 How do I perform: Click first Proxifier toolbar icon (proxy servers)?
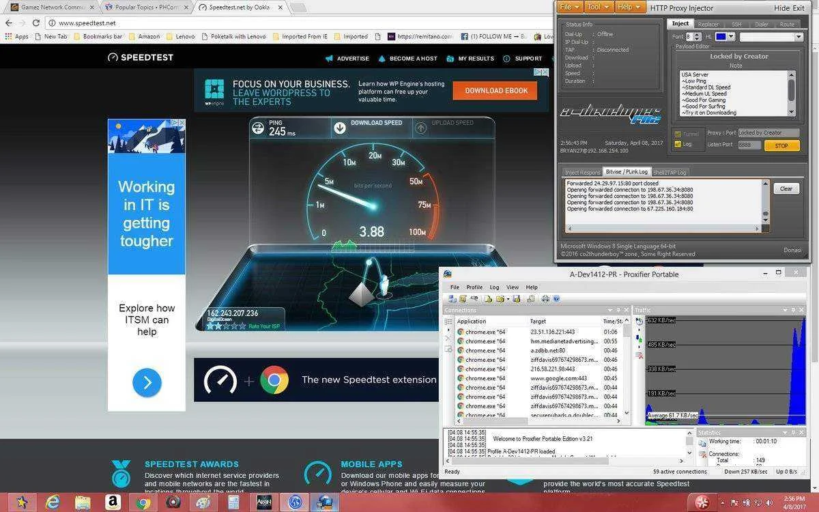pos(452,298)
